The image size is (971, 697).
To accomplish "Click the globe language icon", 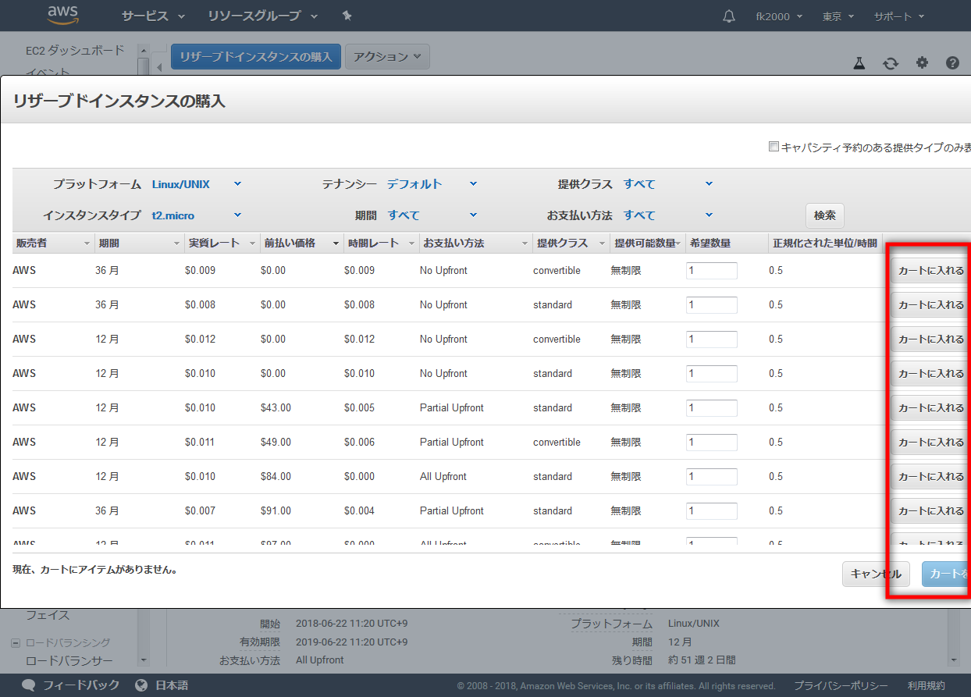I will 141,685.
